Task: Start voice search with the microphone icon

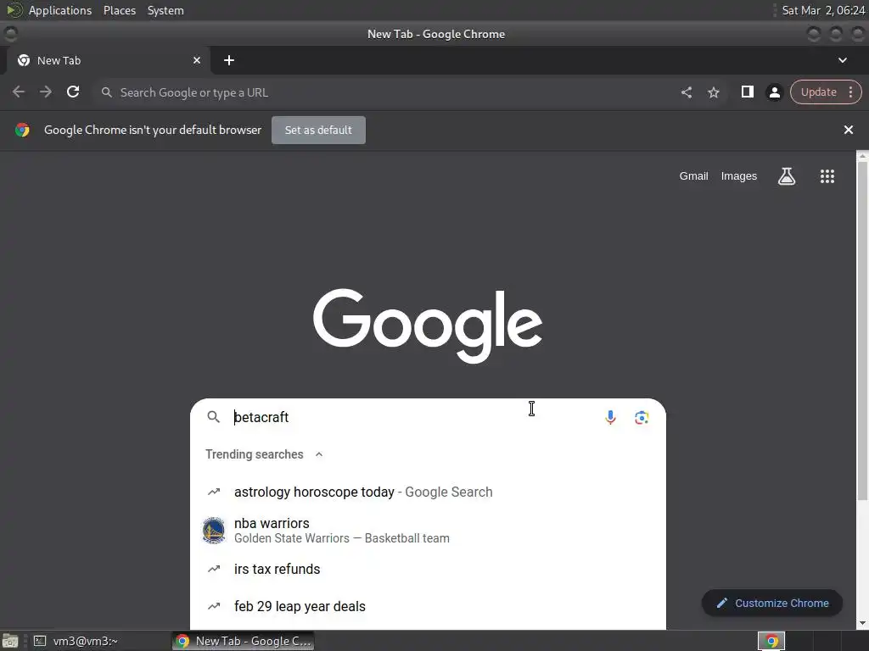Action: pyautogui.click(x=610, y=417)
